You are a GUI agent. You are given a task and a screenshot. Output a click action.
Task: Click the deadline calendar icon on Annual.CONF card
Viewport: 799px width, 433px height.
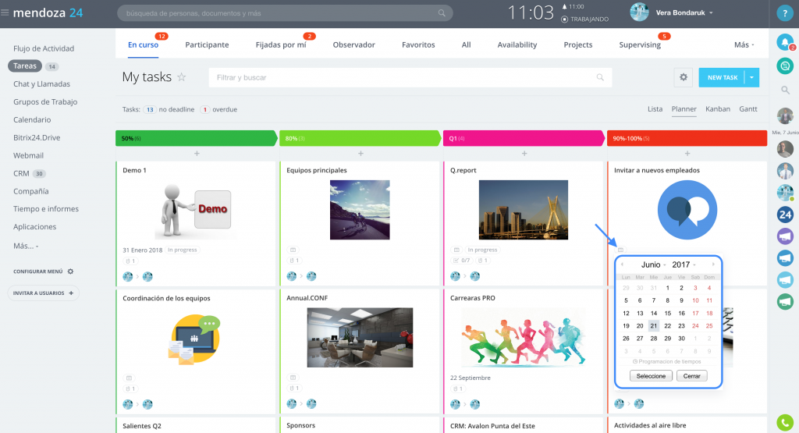click(x=293, y=378)
